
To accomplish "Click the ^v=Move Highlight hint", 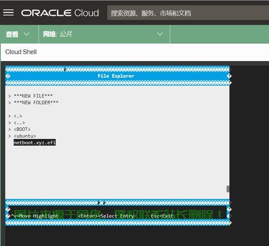I will coord(35,216).
